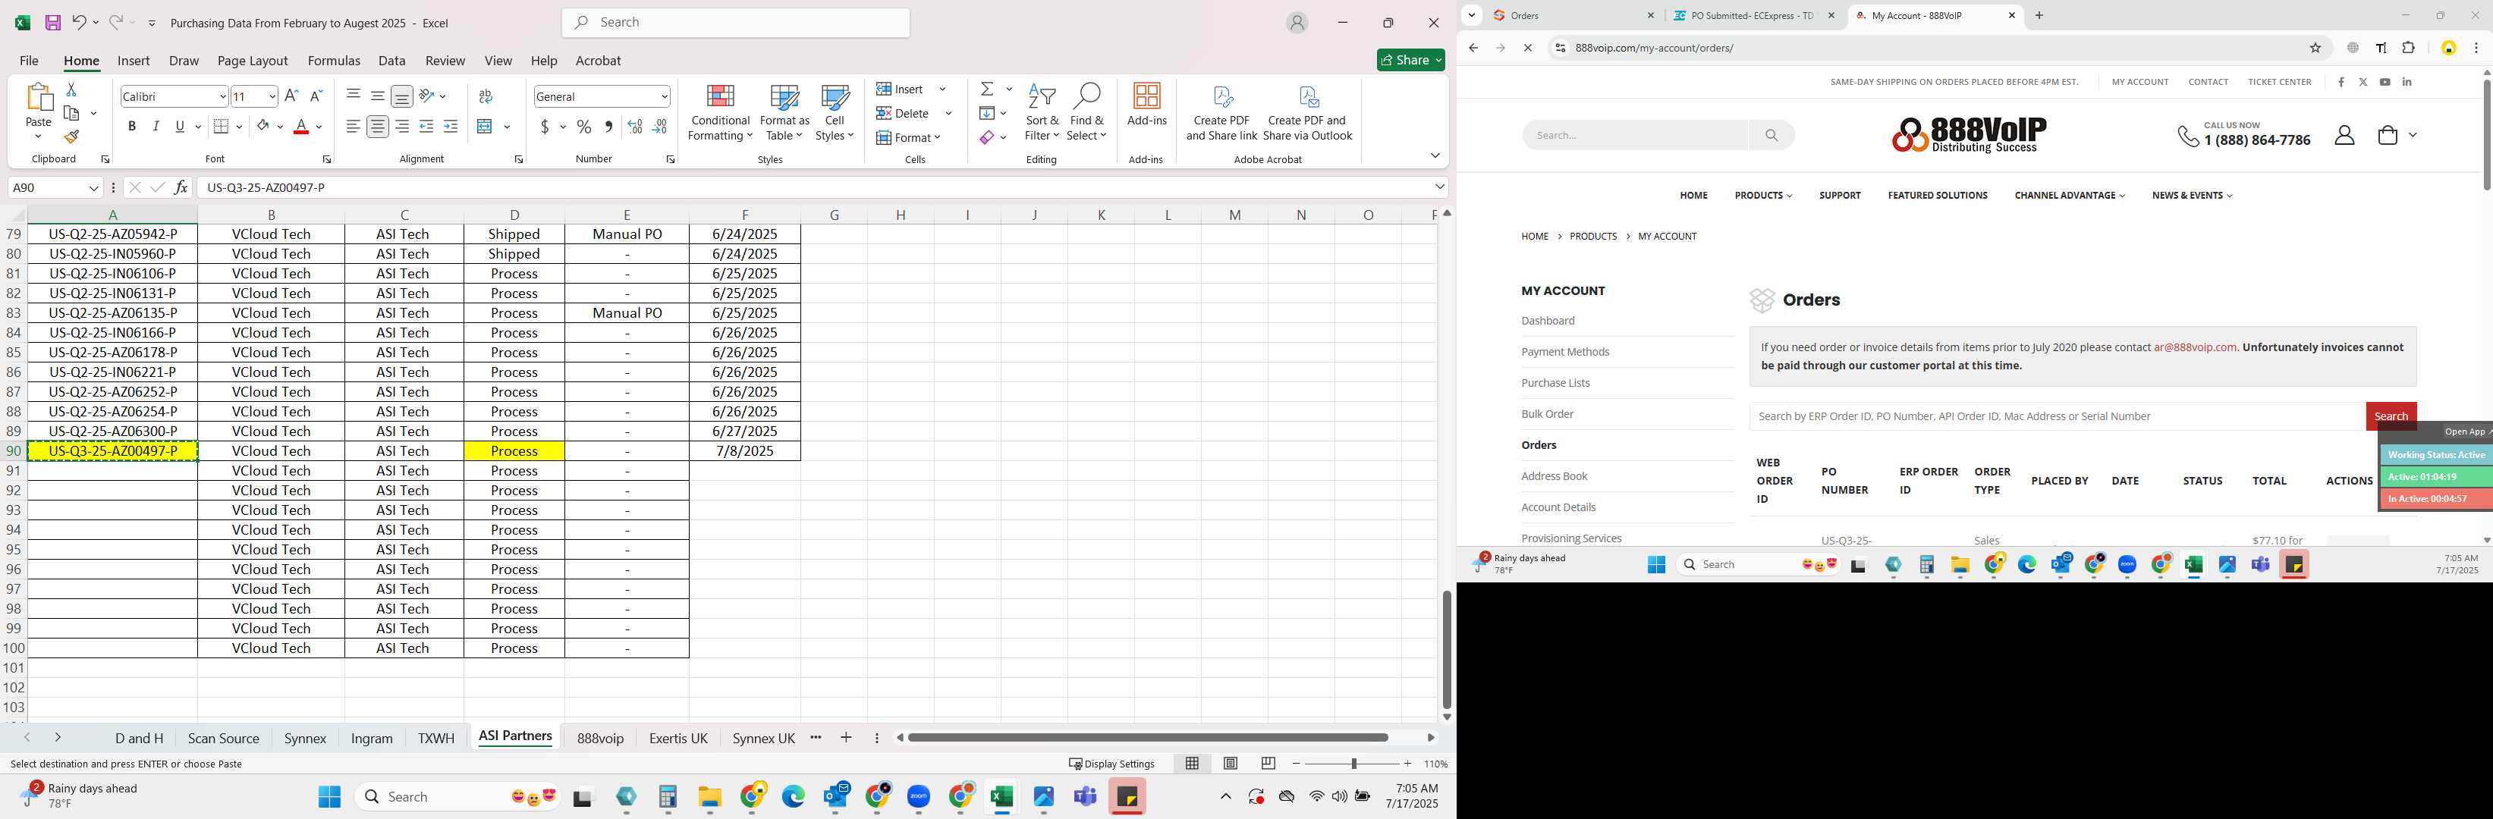Screen dimensions: 2493x819
Task: Click the red font color swatch
Action: [x=301, y=127]
